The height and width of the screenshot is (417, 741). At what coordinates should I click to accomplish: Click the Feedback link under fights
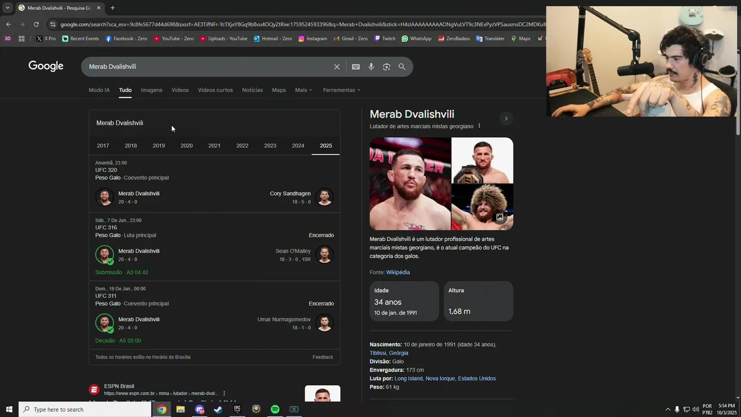tap(323, 357)
